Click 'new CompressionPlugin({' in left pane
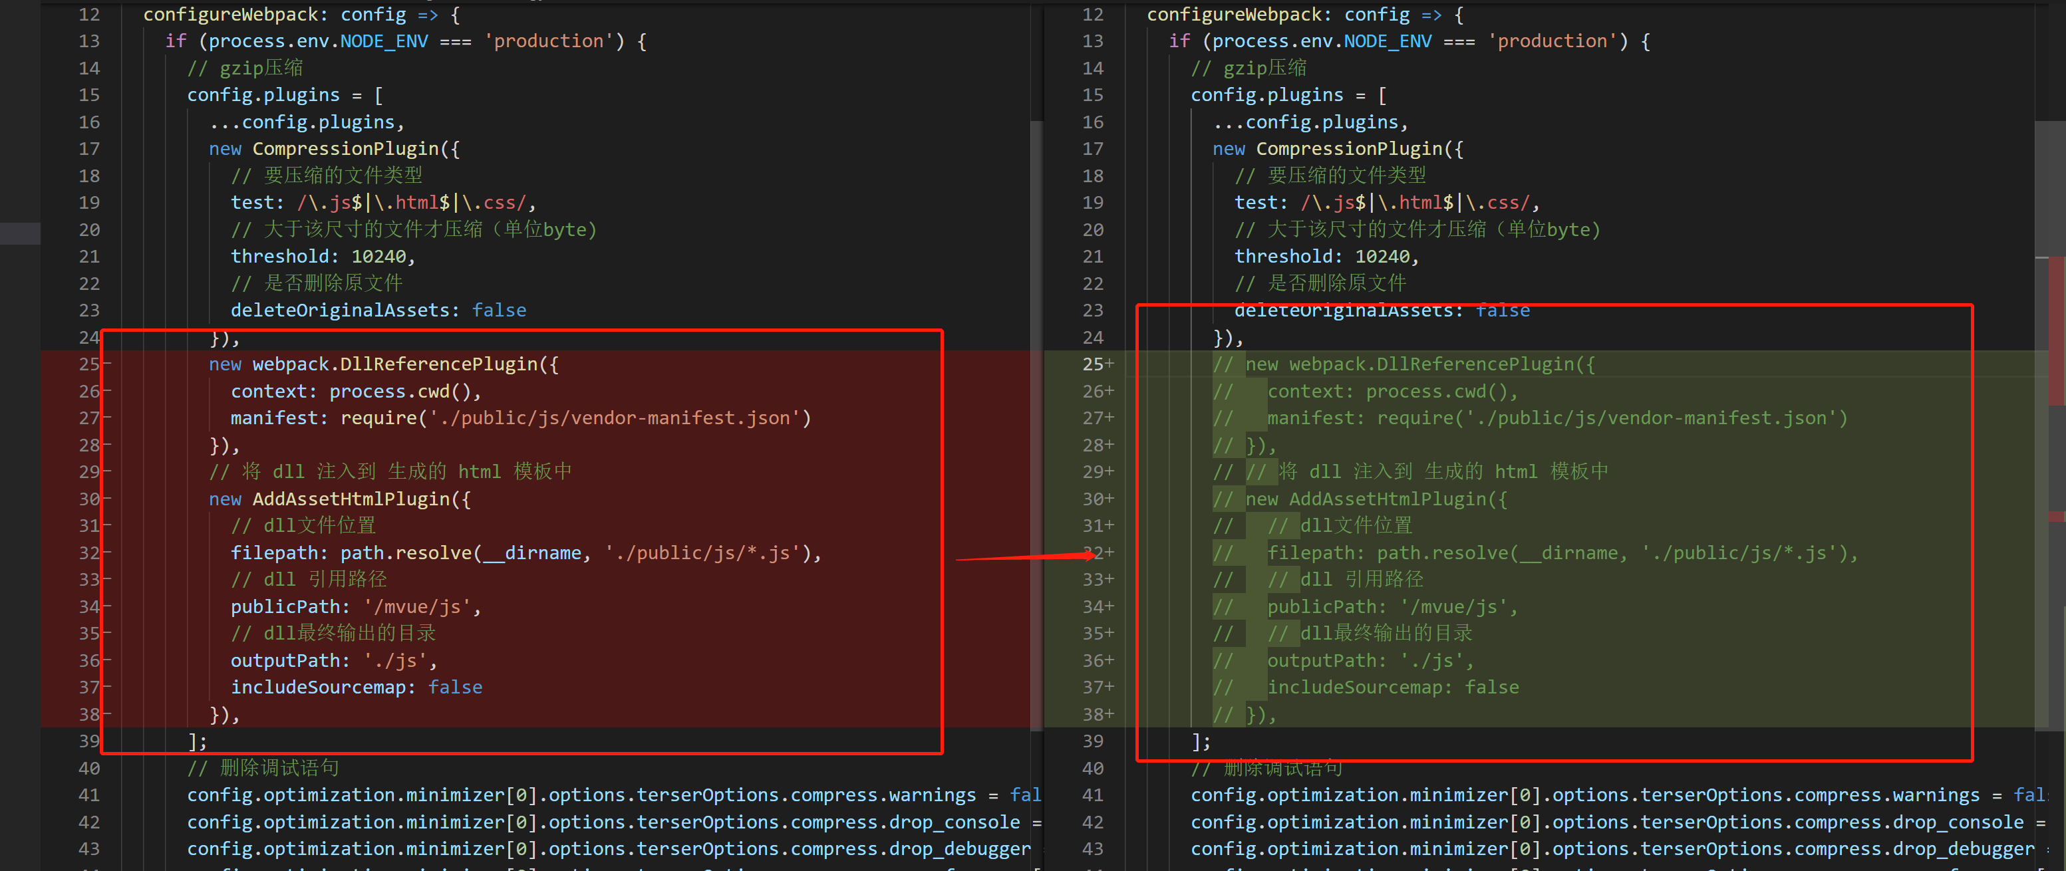The image size is (2066, 871). 335,149
